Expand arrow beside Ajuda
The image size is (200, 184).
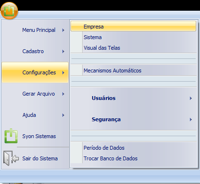coord(63,115)
